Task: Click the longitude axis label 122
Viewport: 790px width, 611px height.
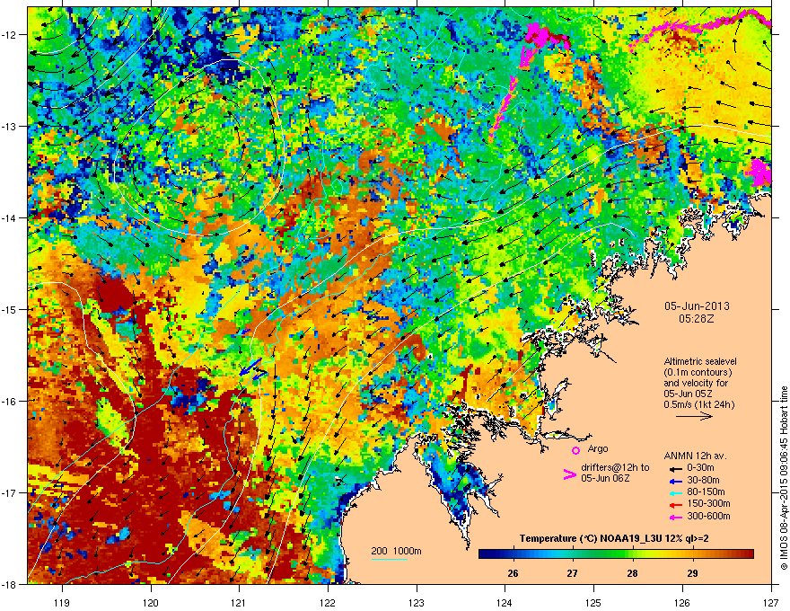Action: (x=328, y=602)
